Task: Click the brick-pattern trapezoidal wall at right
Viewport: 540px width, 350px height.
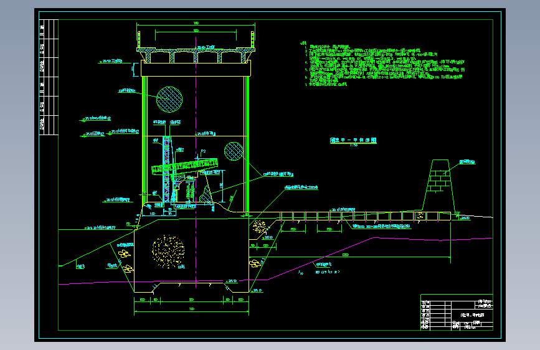Action: click(x=439, y=185)
